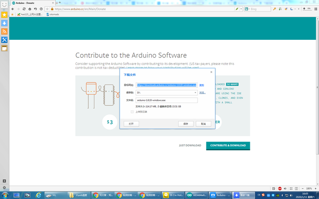Toggle full screen from the status bar
The width and height of the screenshot is (319, 199).
click(x=291, y=189)
